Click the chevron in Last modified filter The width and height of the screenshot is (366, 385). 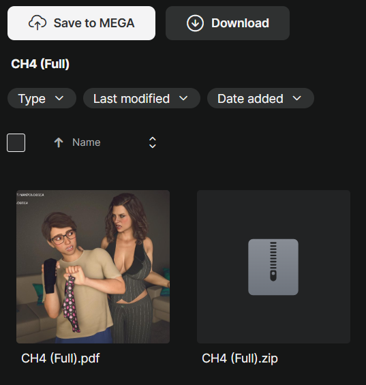(183, 98)
